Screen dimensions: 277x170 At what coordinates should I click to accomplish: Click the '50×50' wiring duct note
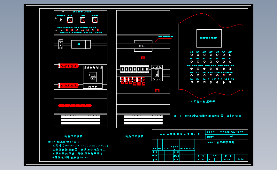tap(208, 116)
